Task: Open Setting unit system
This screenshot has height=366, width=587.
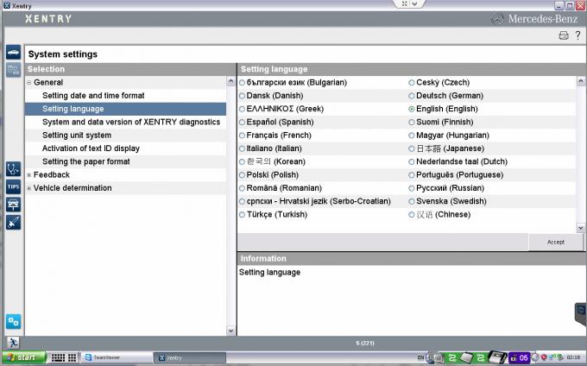Action: (x=77, y=136)
